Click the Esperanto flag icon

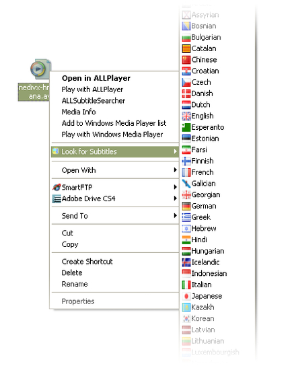pyautogui.click(x=186, y=127)
